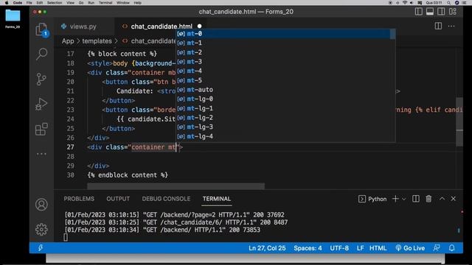Open the Accounts menu icon
This screenshot has height=265, width=472.
click(x=41, y=205)
